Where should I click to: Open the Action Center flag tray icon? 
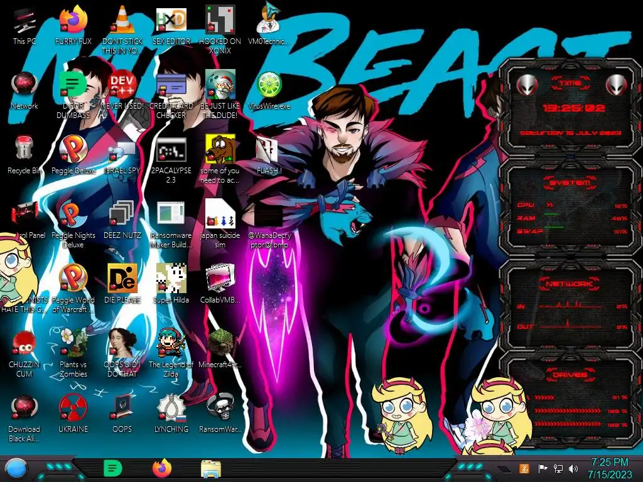[543, 468]
